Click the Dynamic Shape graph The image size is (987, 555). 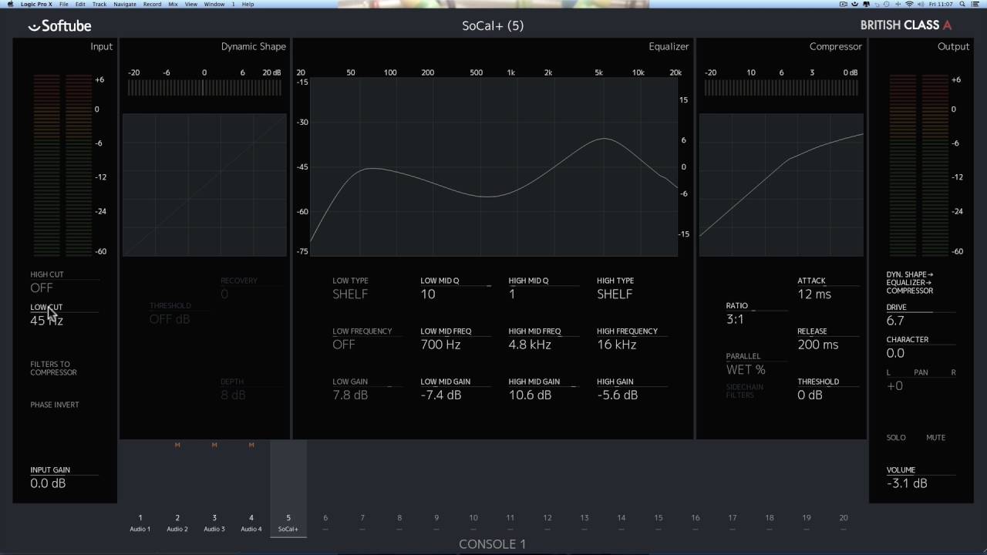[204, 185]
